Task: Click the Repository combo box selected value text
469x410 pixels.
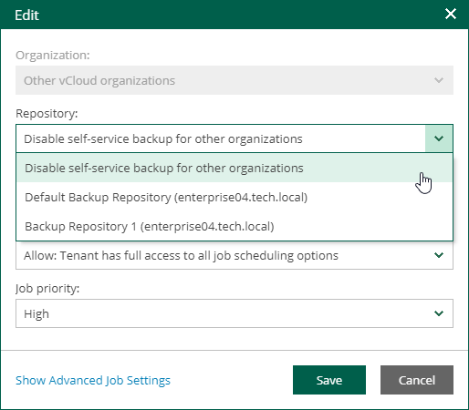Action: pos(163,139)
